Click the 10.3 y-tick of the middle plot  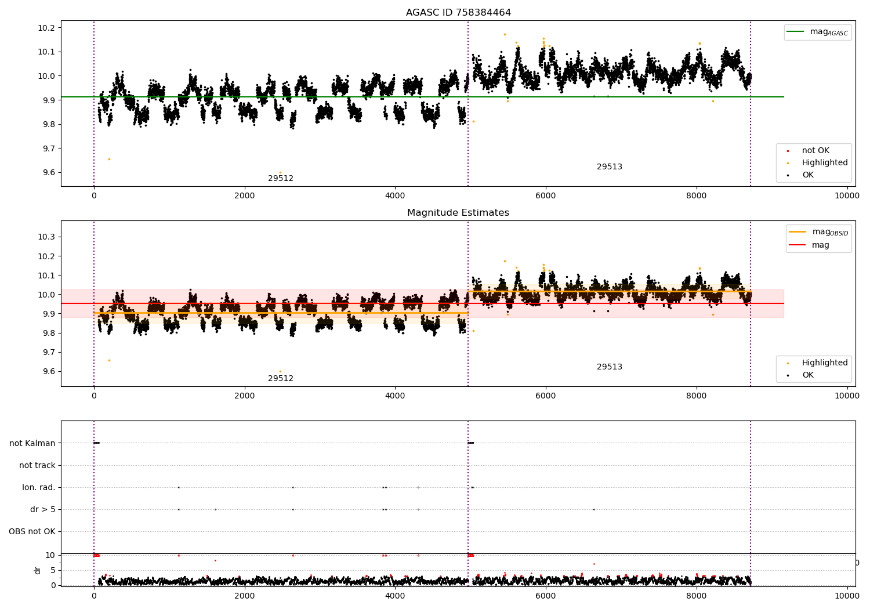pyautogui.click(x=48, y=237)
